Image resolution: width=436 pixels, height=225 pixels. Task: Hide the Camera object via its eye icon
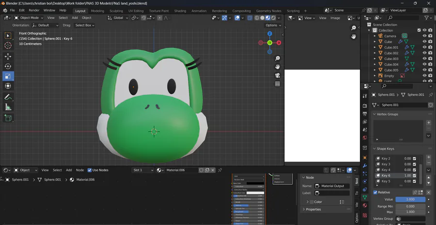click(x=424, y=36)
